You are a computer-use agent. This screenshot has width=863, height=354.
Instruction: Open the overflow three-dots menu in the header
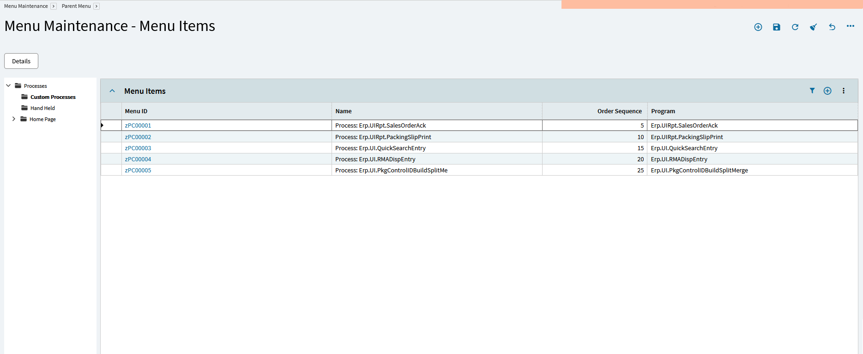[x=851, y=26]
